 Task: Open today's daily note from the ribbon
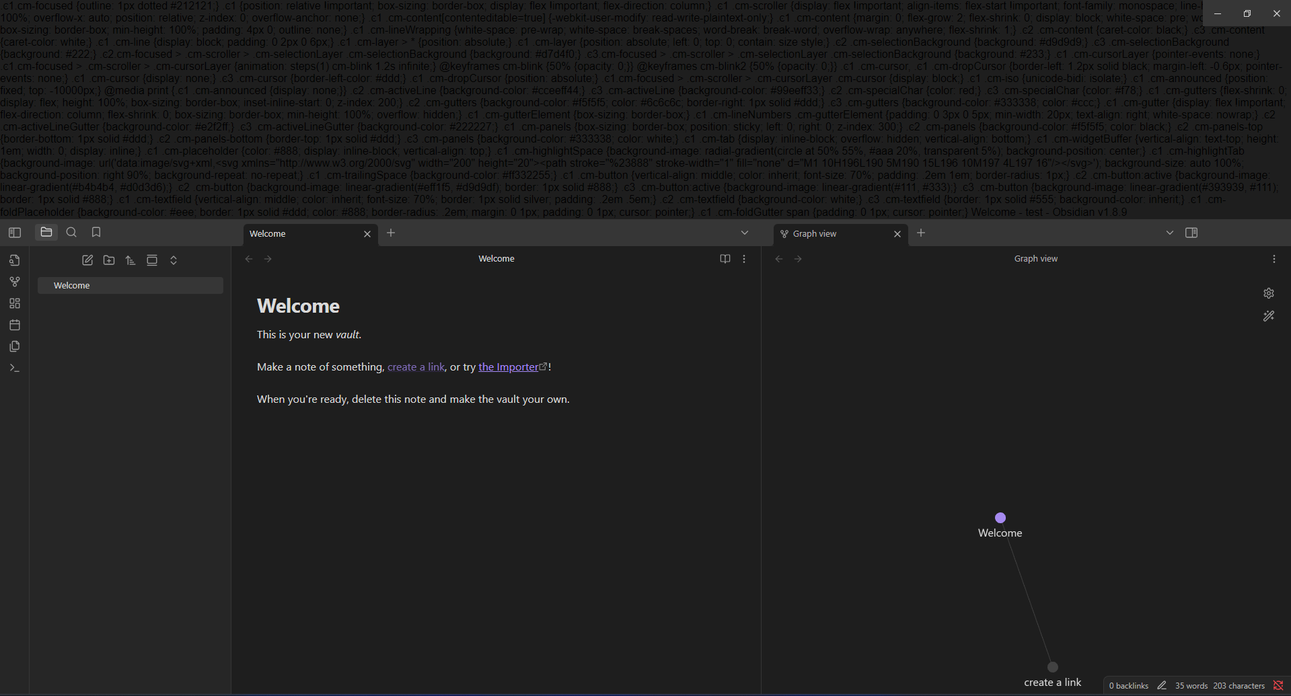click(15, 325)
